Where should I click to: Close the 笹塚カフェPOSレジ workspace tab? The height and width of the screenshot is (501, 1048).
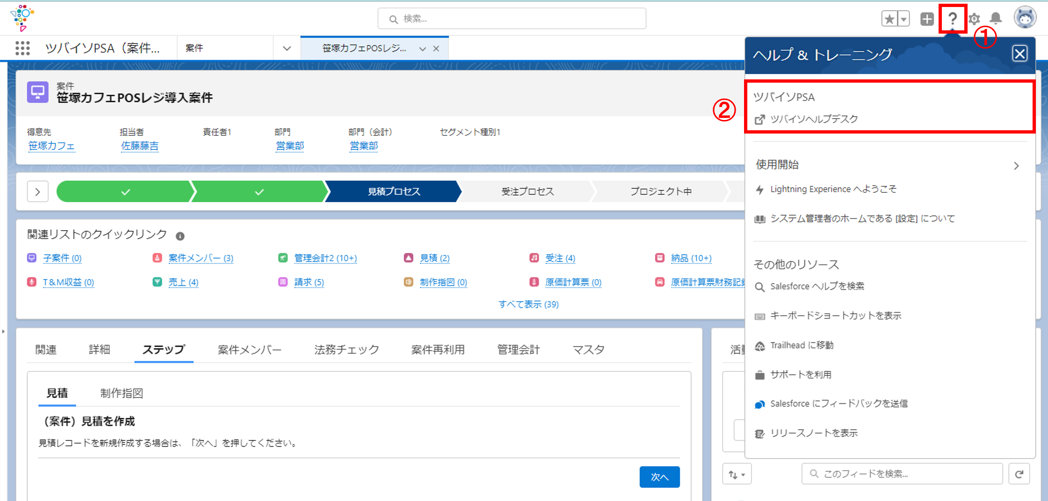(436, 49)
